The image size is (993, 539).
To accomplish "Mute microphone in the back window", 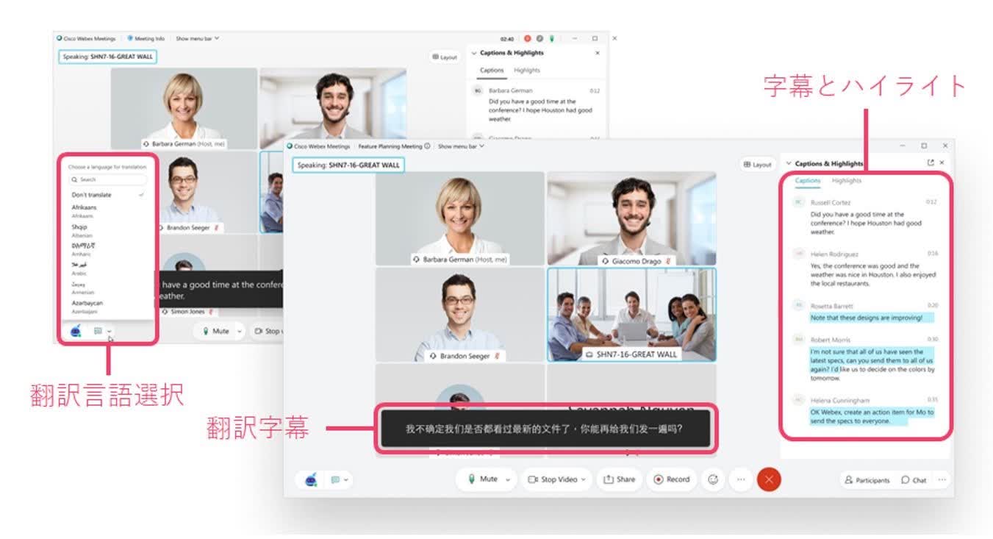I will (x=215, y=331).
